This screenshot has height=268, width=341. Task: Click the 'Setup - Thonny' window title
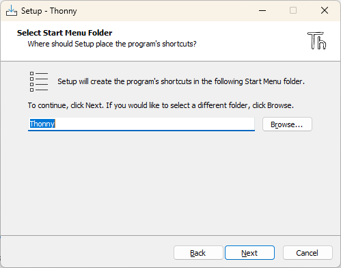[49, 11]
